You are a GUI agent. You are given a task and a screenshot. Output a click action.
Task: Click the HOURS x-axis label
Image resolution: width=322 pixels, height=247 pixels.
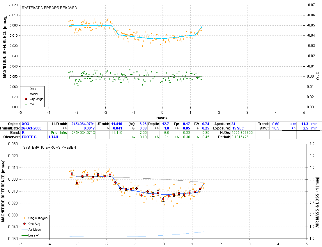click(162, 118)
